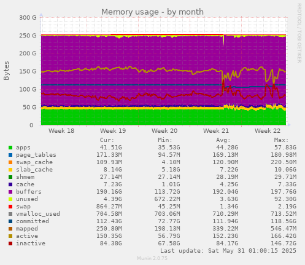The image size is (305, 265).
Task: Click the 'swap_cache' legend label
Action: coord(34,162)
